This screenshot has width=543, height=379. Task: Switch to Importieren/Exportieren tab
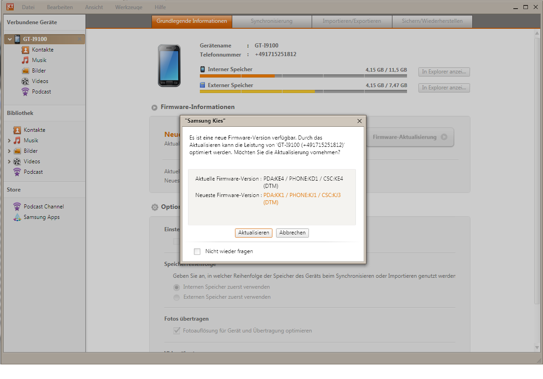coord(352,21)
